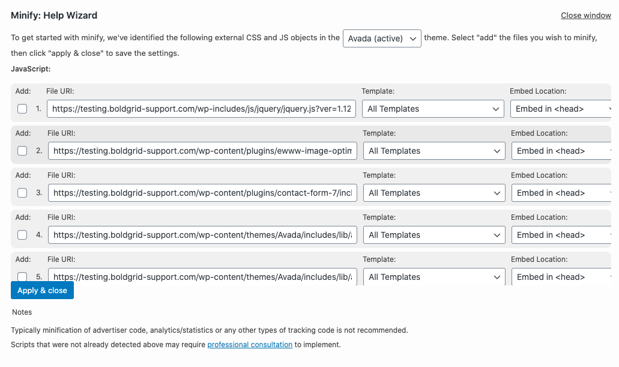Open the Template dropdown on row 5
Screen dimensions: 619x367
click(434, 277)
